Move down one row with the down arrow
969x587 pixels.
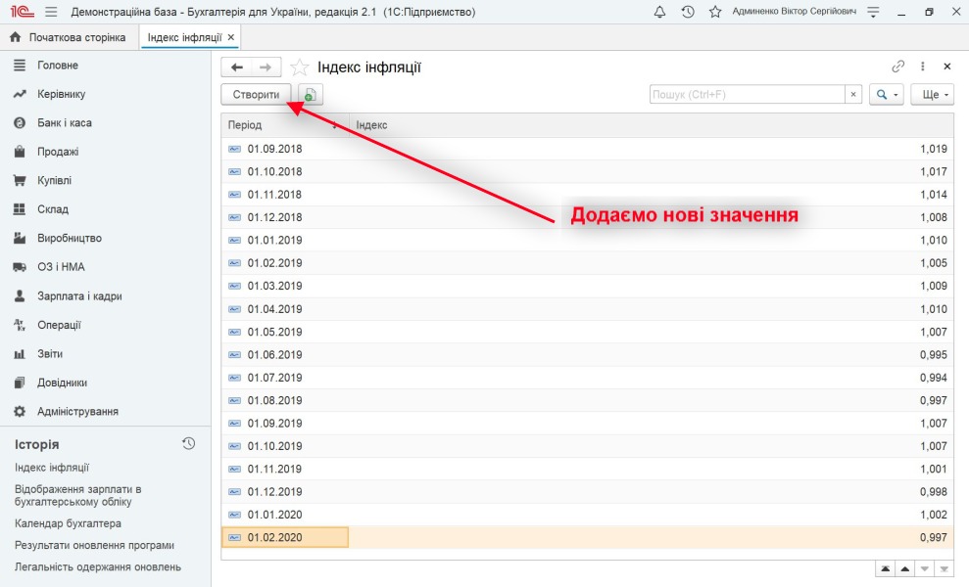[x=925, y=569]
